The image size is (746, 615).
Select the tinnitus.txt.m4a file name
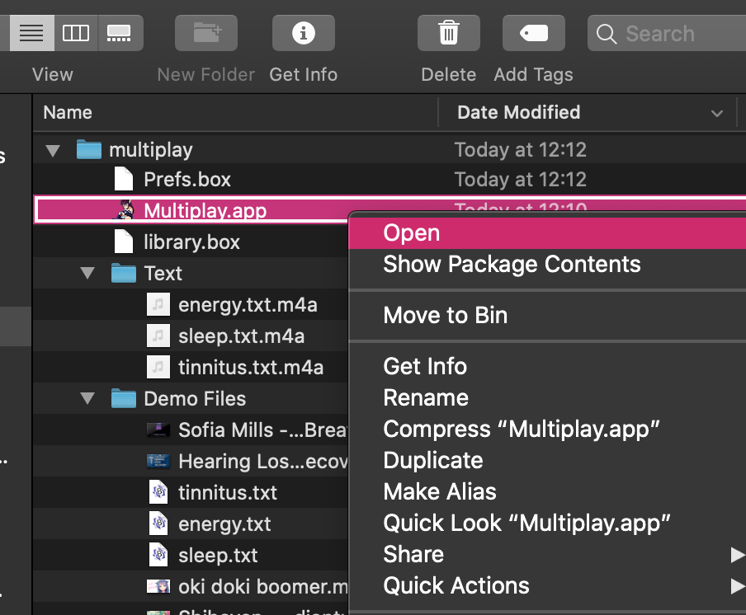coord(251,368)
